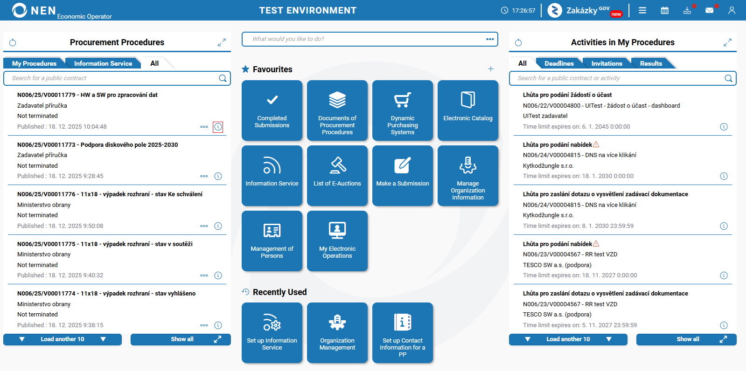Expand Activities in My Procedures panel
Screen dimensions: 746x371
click(727, 42)
